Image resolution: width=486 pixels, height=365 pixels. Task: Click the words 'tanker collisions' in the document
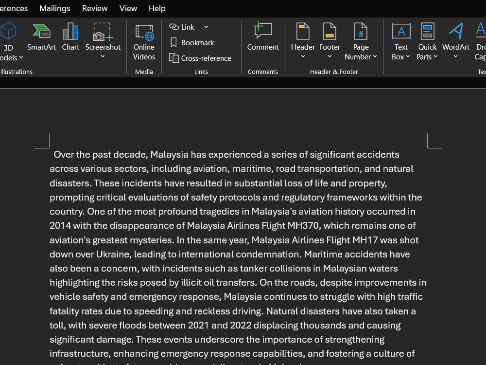[x=275, y=269]
